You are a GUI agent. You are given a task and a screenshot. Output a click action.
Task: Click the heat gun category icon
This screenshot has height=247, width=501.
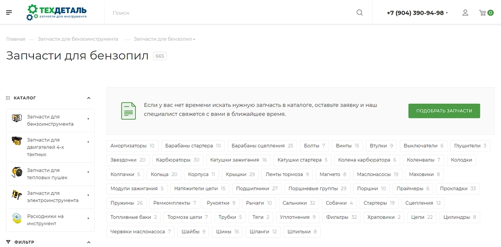click(x=17, y=172)
